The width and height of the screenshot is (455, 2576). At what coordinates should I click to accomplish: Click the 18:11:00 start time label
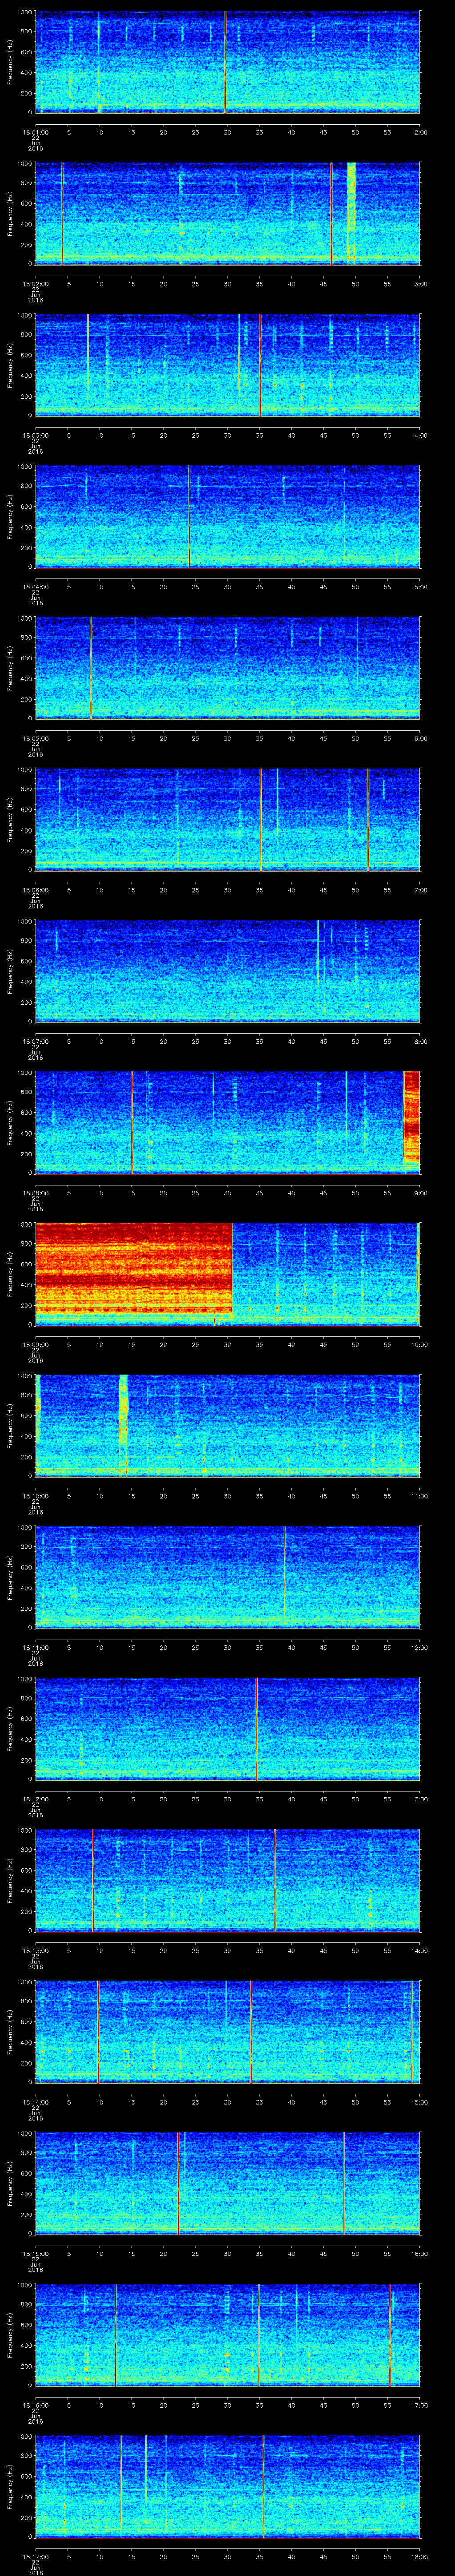35,1648
